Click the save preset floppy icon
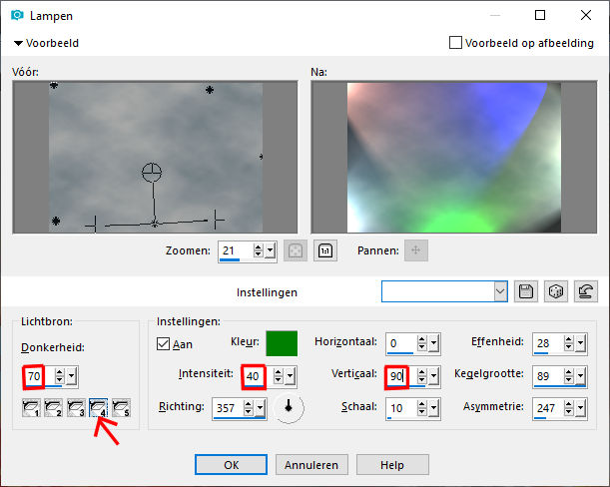 [526, 291]
